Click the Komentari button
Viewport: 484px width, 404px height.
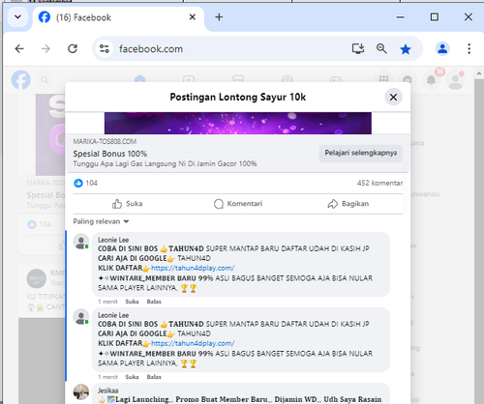point(238,204)
